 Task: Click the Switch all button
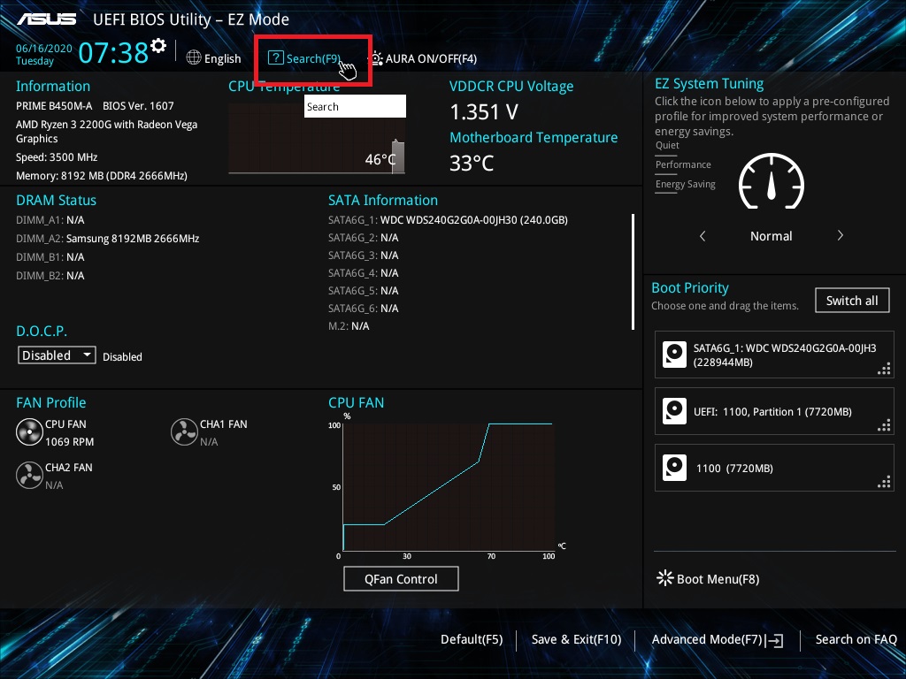(x=852, y=301)
